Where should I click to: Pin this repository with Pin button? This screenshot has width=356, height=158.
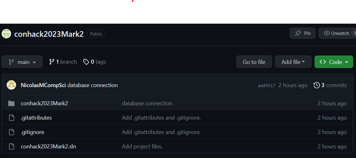pyautogui.click(x=302, y=33)
